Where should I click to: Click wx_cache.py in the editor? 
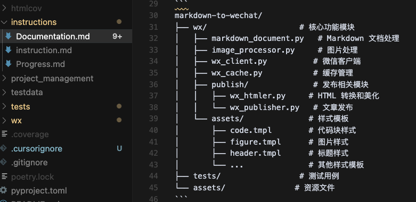[x=237, y=73]
